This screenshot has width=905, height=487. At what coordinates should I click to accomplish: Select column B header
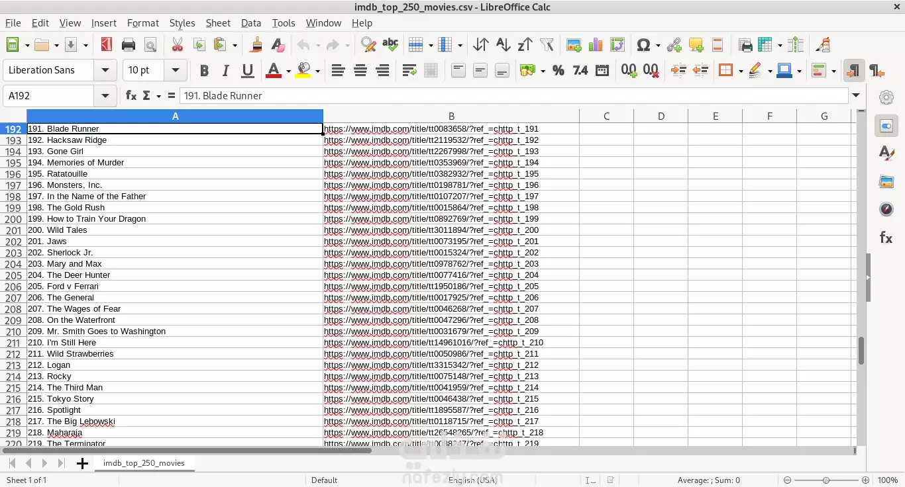[x=451, y=116]
